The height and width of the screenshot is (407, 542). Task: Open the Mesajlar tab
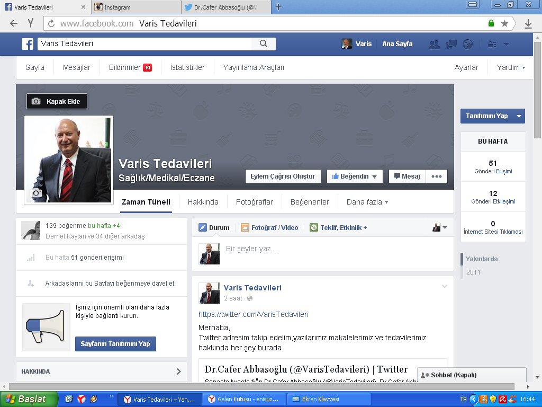(77, 67)
